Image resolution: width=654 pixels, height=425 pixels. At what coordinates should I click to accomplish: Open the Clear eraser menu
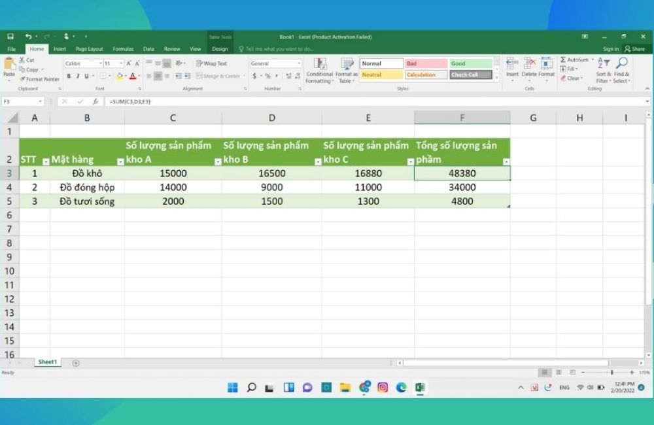[572, 78]
